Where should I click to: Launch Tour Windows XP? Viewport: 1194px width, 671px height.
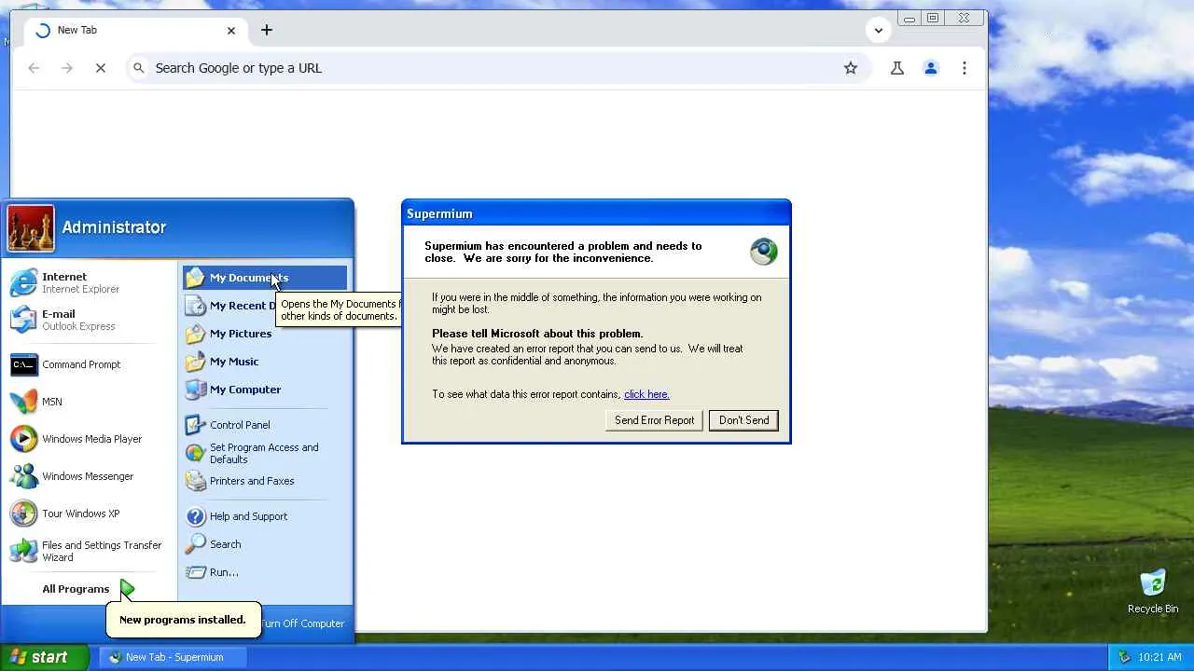pos(90,514)
